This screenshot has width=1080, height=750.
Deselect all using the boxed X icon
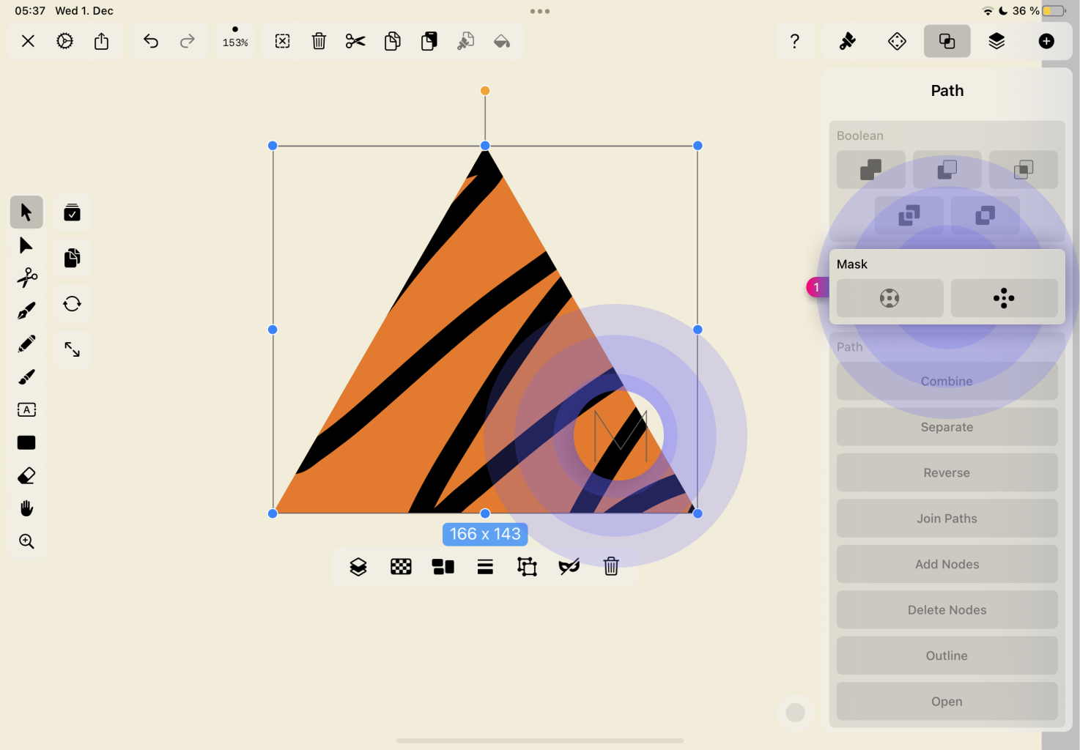coord(283,42)
